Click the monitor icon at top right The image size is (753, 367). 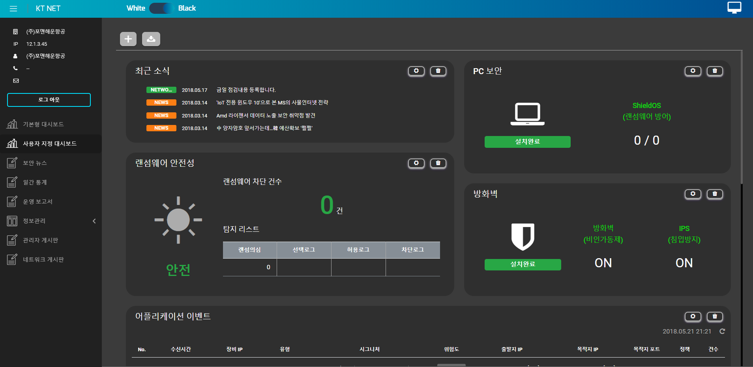point(734,7)
